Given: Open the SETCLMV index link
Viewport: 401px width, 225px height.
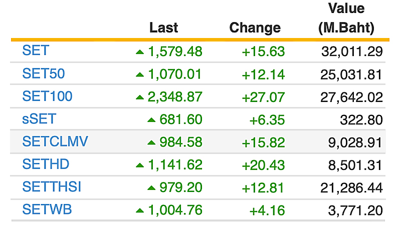Looking at the screenshot, I should pos(55,141).
